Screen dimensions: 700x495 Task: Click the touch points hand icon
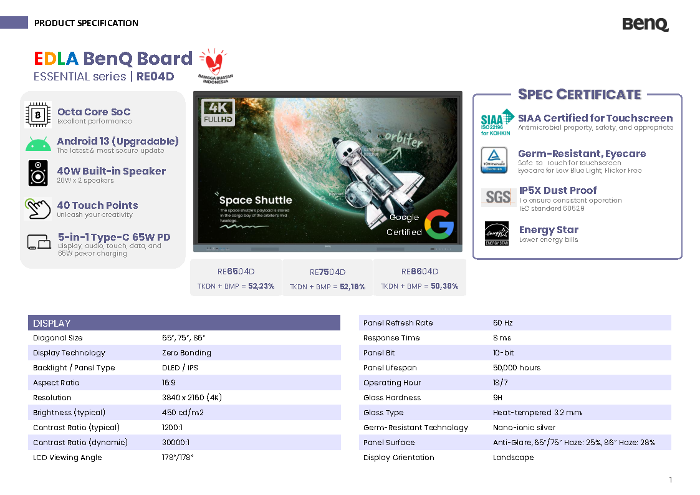tap(38, 208)
